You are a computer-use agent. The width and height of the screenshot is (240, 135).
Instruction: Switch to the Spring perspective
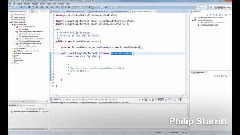[218, 7]
